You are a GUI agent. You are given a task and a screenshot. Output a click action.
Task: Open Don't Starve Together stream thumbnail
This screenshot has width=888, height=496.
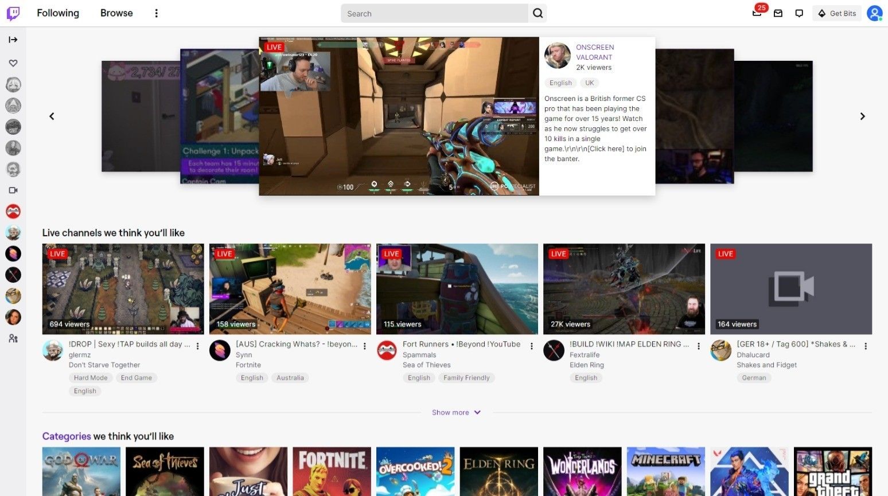(123, 289)
